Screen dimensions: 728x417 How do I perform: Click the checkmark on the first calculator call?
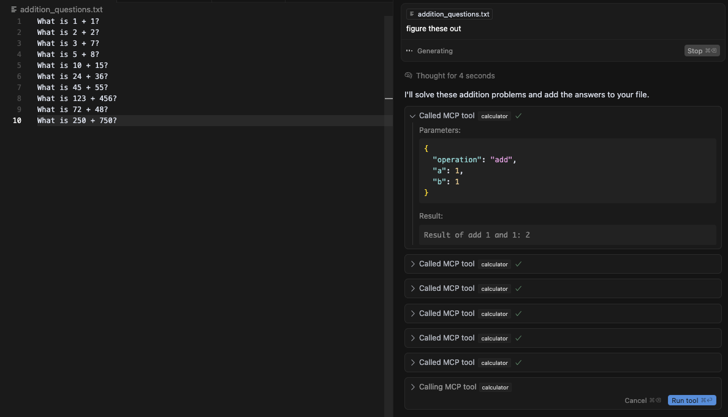(x=518, y=115)
